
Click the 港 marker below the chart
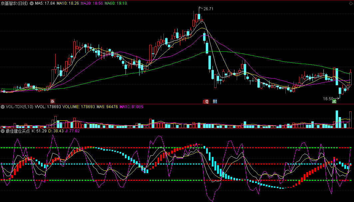point(206,101)
